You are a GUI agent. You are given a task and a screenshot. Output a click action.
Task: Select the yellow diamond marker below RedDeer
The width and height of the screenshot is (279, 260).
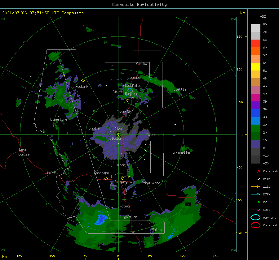[x=127, y=100]
